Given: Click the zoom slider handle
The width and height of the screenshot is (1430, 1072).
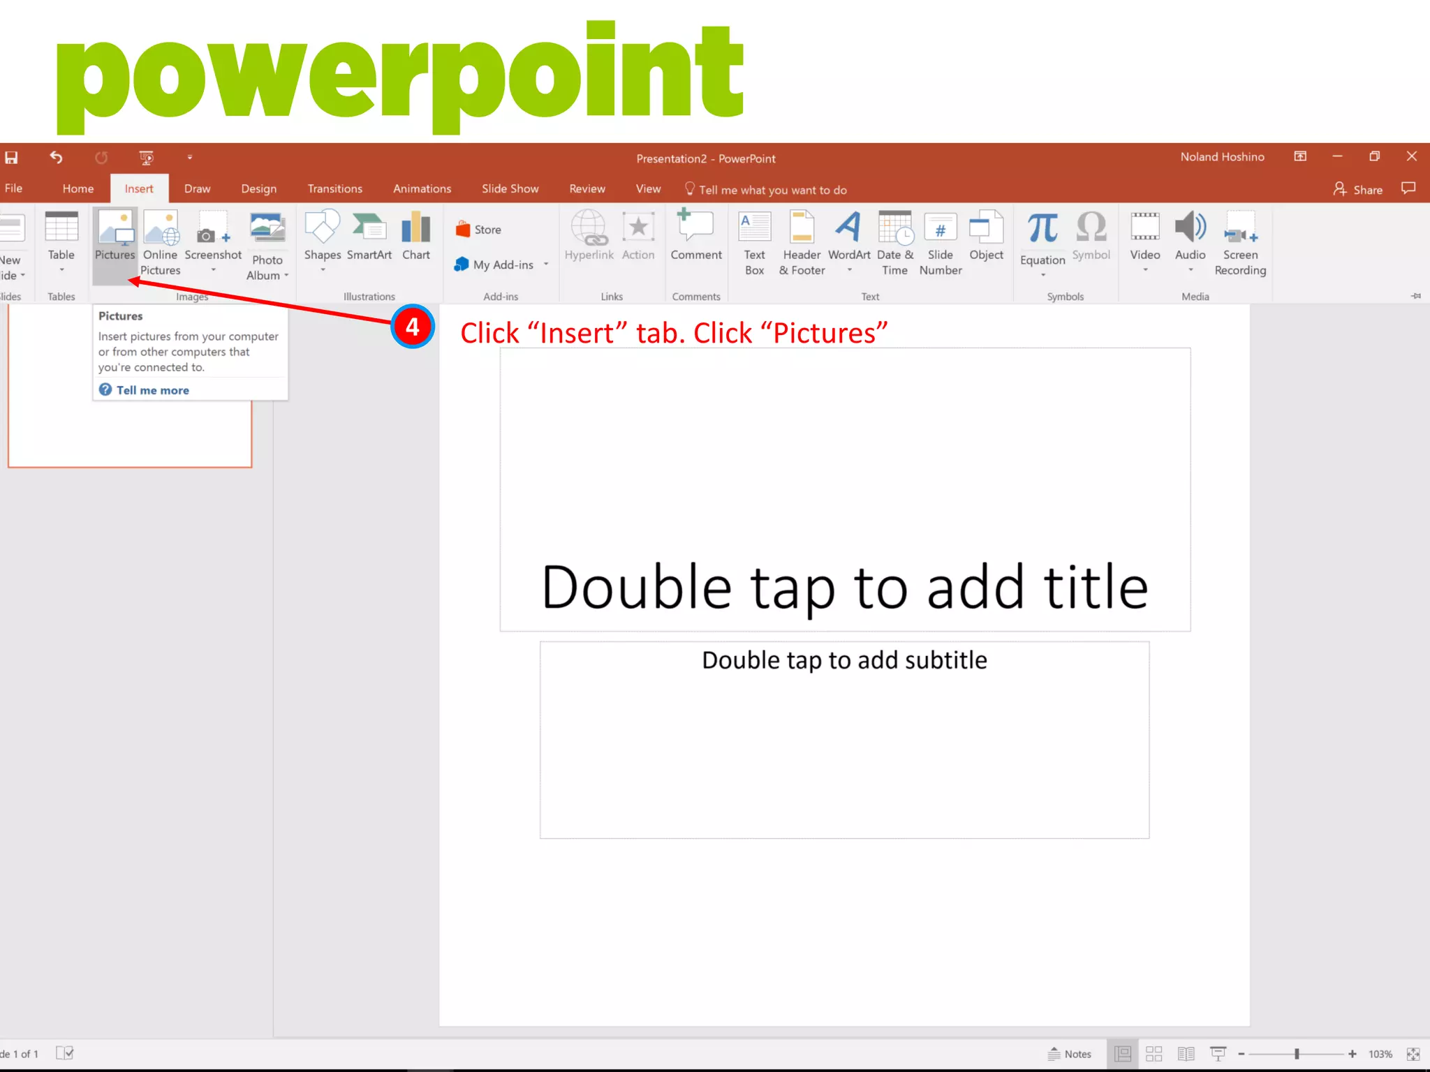Looking at the screenshot, I should (1297, 1054).
